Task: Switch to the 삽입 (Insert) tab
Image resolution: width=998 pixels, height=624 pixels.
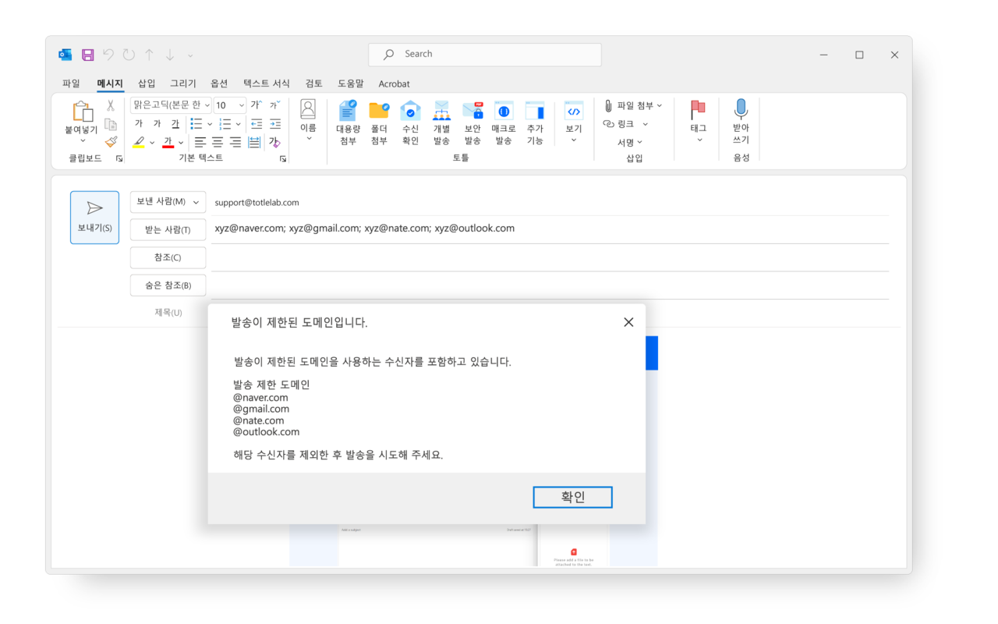Action: 147,83
